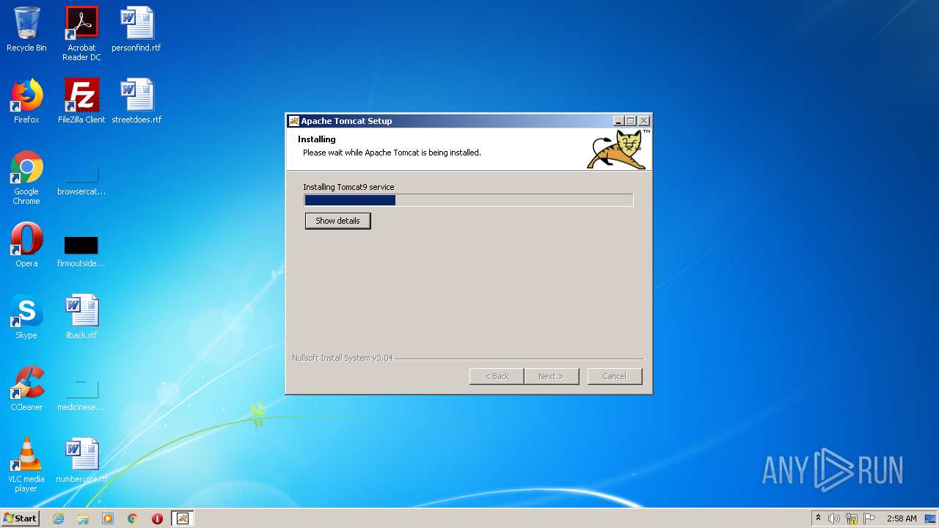Viewport: 939px width, 528px height.
Task: Open llback.rtf document icon
Action: pos(81,318)
